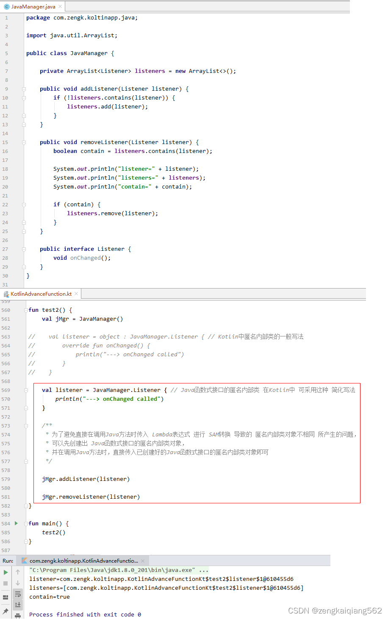Viewport: 388px width, 619px height.
Task: Click the java.exe command line in console
Action: coord(119,570)
